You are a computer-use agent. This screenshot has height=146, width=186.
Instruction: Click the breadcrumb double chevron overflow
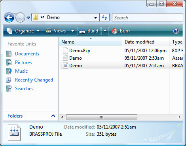coord(42,17)
